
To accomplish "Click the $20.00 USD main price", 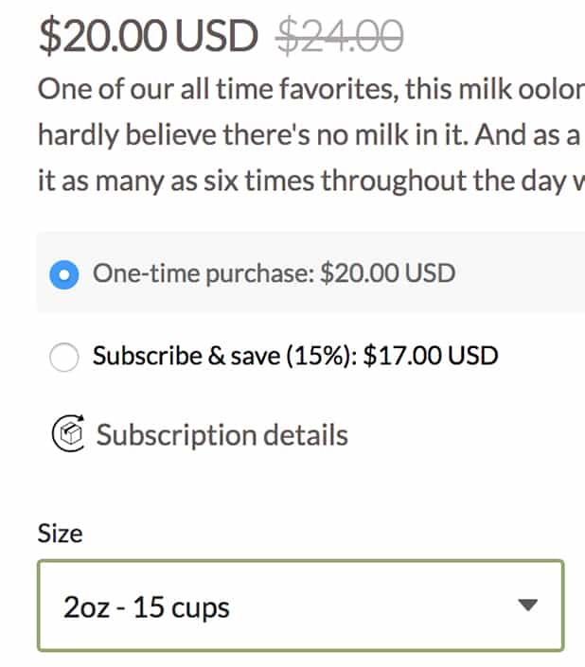I will tap(148, 36).
